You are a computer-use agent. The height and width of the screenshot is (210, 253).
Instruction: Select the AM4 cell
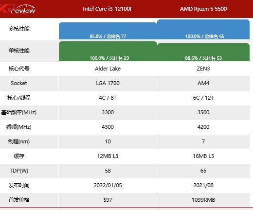tap(203, 83)
